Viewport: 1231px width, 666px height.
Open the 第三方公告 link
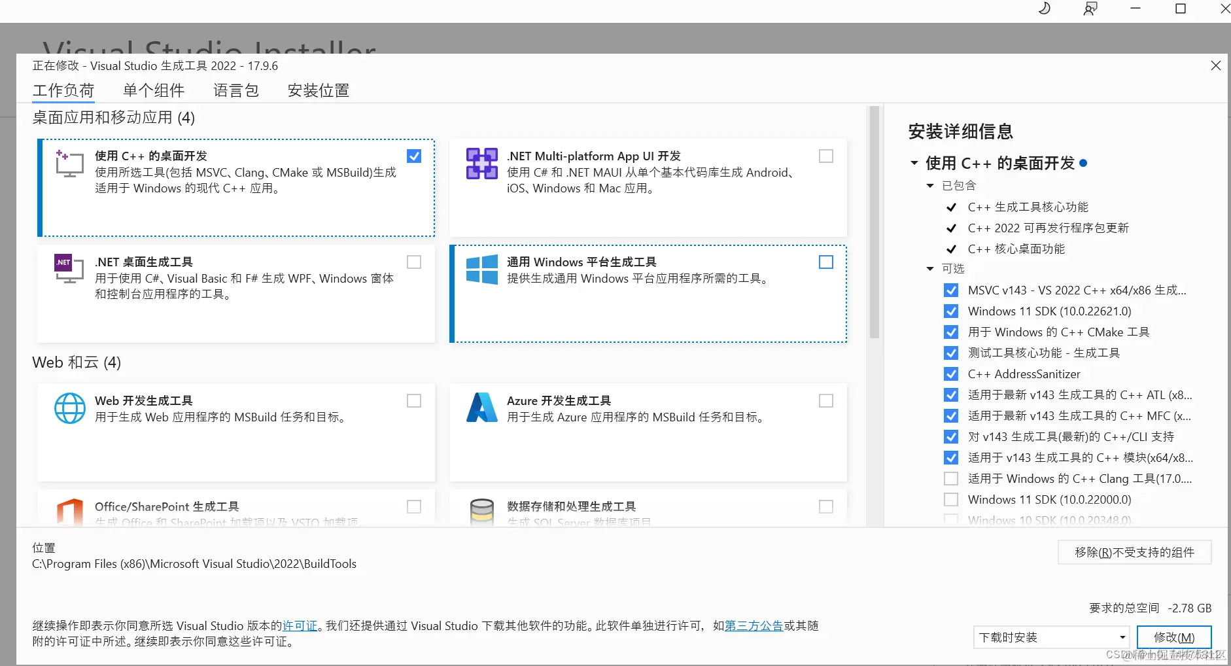tap(754, 626)
